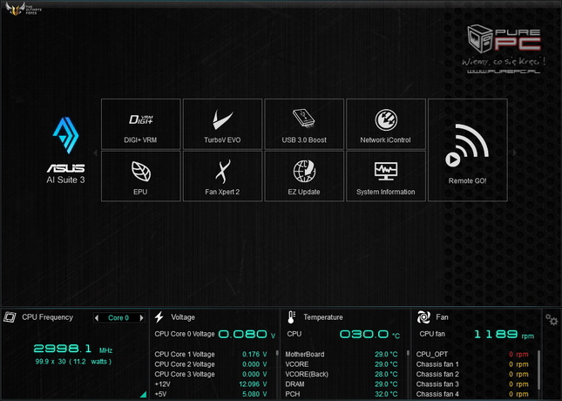This screenshot has height=401, width=562.
Task: Select the +5V voltage row
Action: pos(211,394)
